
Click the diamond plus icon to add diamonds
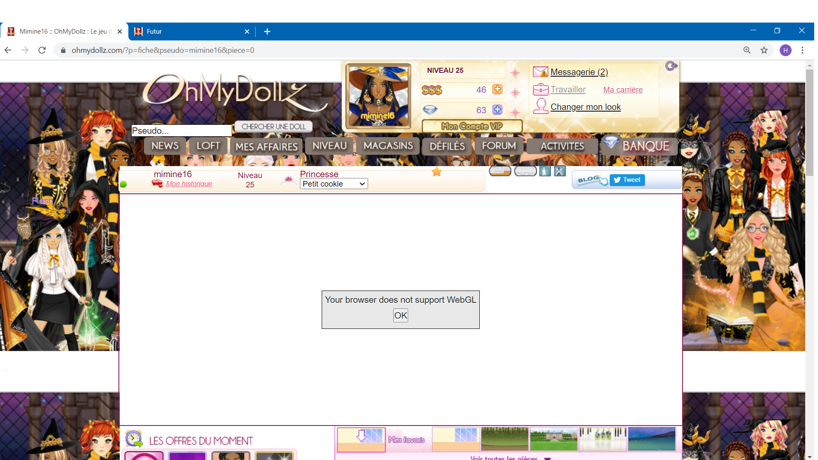point(497,109)
